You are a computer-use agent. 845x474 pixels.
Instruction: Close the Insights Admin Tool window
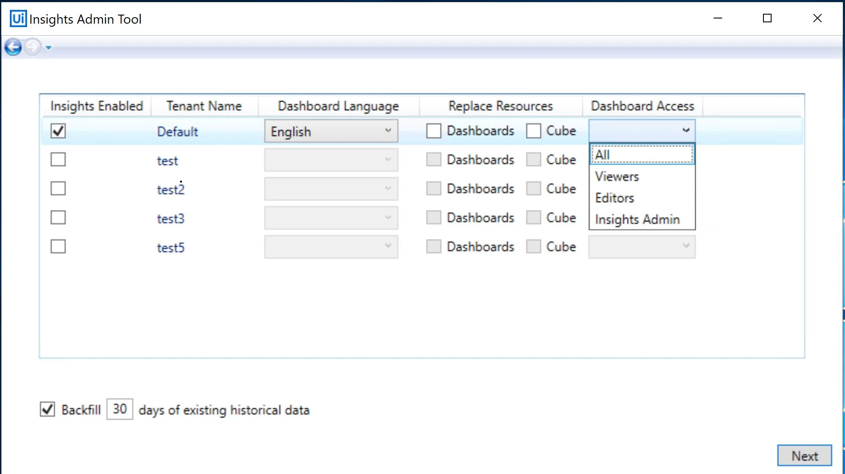pos(818,18)
